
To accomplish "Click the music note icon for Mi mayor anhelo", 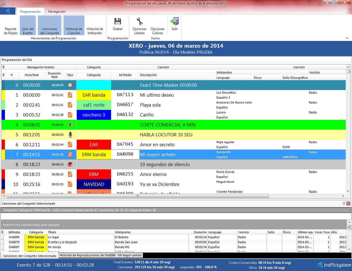I will [x=70, y=155].
